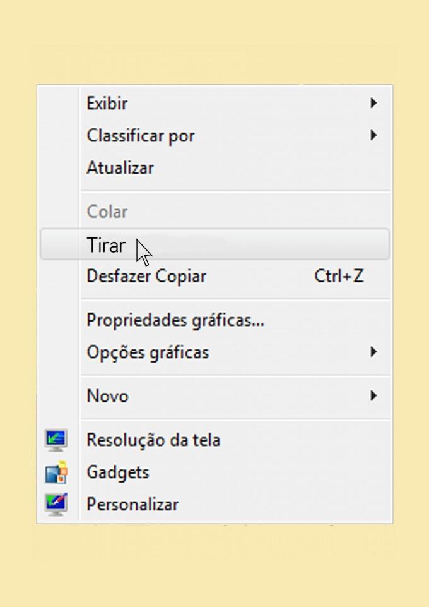Select the Novo menu entry
This screenshot has height=607, width=429.
tap(107, 396)
